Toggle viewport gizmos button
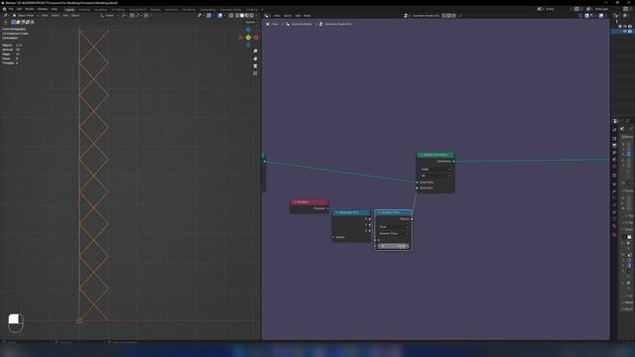 click(x=209, y=16)
